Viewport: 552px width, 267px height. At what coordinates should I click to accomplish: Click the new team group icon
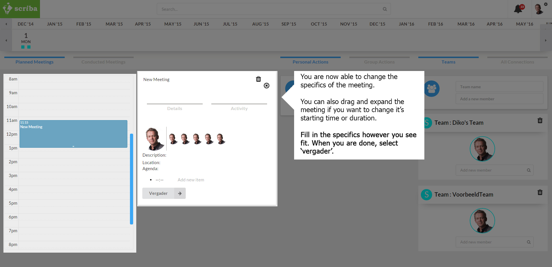tap(432, 89)
